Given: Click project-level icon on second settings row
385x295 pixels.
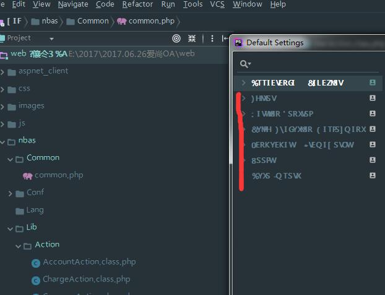Looking at the screenshot, I should click(373, 98).
